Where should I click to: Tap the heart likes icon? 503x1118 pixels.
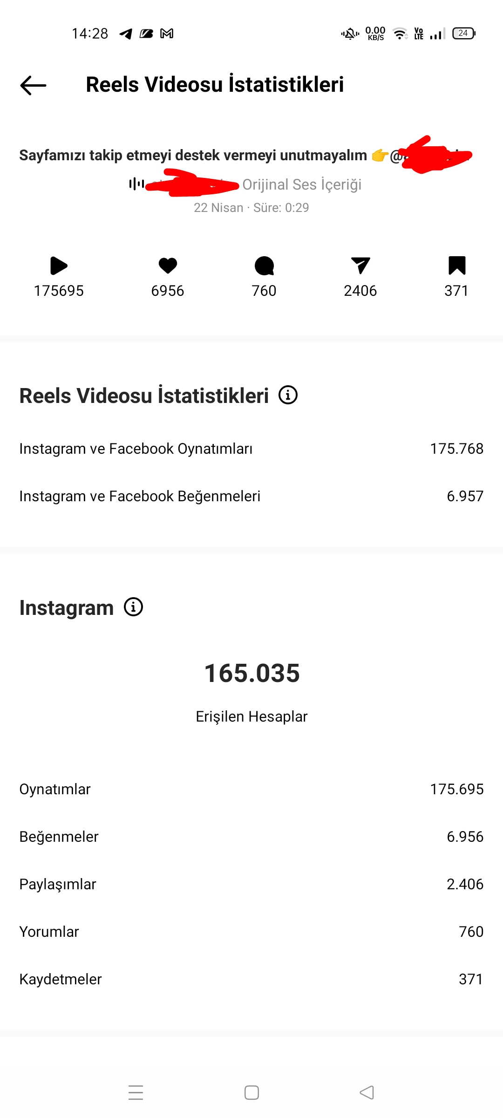[x=168, y=266]
